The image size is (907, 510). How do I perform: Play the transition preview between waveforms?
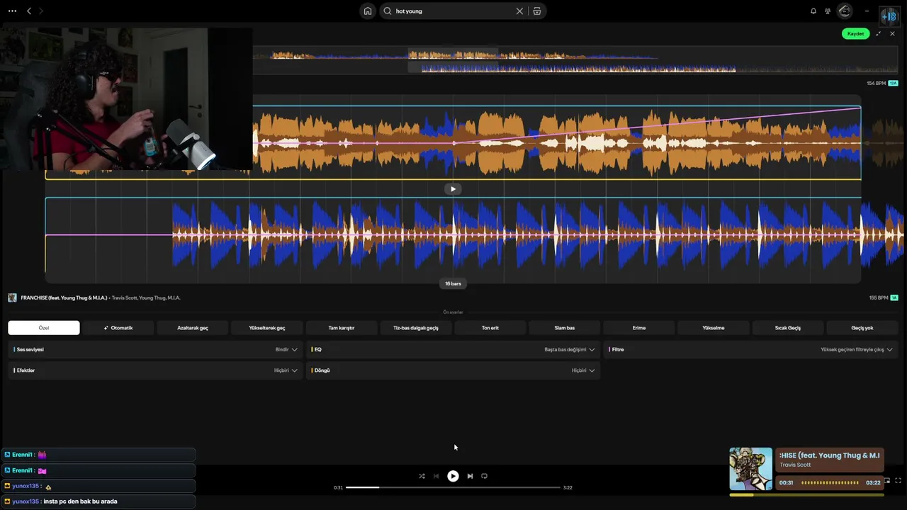tap(453, 189)
